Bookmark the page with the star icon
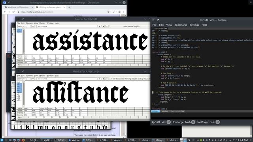253x142 pixels. (108, 12)
